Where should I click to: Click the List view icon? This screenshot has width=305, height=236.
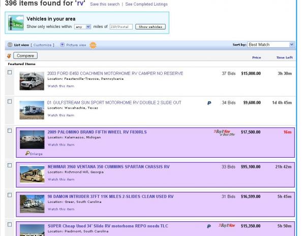[10, 45]
